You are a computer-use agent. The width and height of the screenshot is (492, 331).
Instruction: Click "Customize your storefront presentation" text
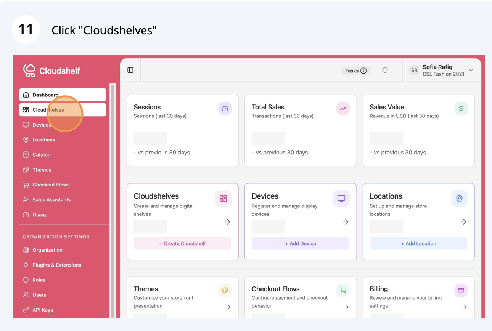click(x=164, y=302)
